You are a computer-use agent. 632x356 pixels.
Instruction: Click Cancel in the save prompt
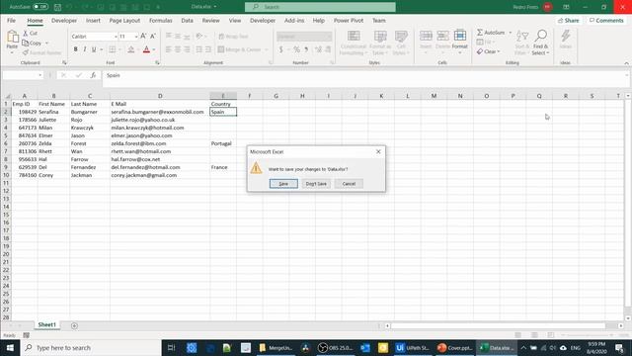click(349, 184)
